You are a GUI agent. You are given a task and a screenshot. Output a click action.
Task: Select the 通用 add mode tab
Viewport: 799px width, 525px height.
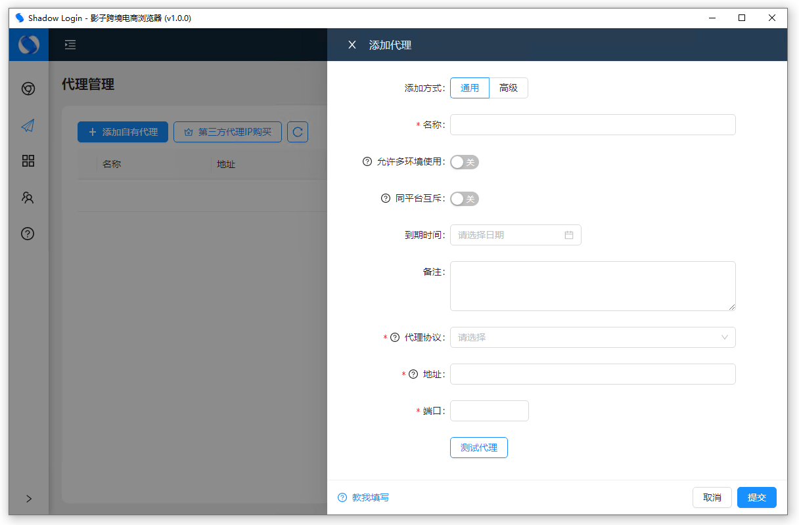(x=469, y=87)
